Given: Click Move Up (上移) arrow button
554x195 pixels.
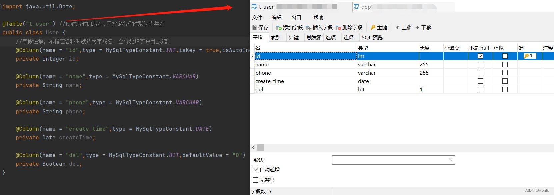Looking at the screenshot, I should point(403,27).
